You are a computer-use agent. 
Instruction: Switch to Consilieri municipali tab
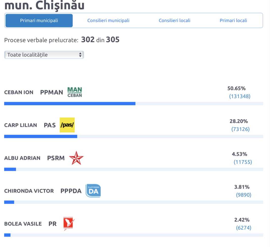tap(108, 20)
